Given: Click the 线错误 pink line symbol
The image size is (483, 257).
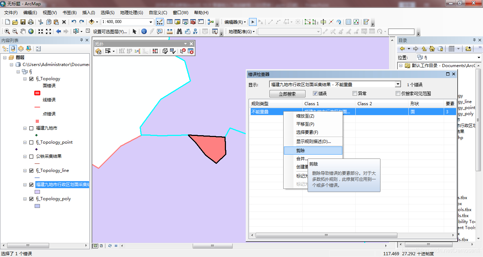Looking at the screenshot, I should click(x=37, y=107).
